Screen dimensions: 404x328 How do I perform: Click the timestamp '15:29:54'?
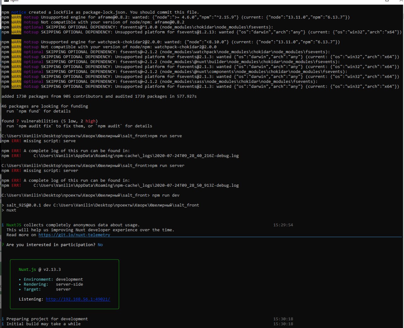[283, 225]
